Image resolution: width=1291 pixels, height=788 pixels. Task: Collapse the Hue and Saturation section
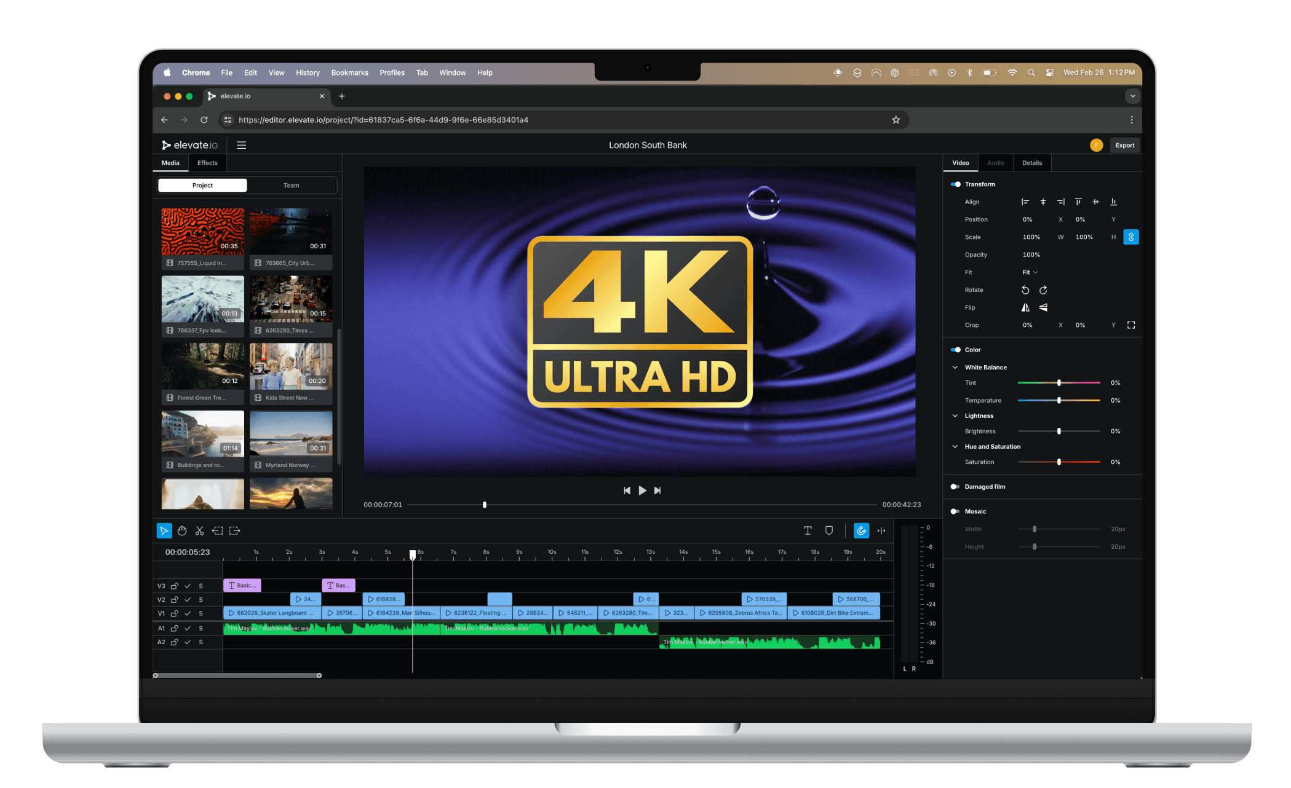[x=955, y=447]
